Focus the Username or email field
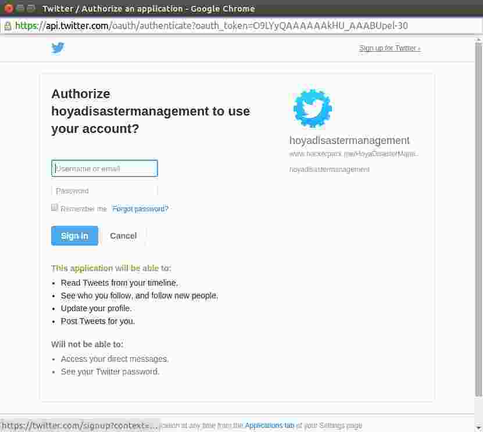Screen dimensions: 483x432 [x=105, y=168]
